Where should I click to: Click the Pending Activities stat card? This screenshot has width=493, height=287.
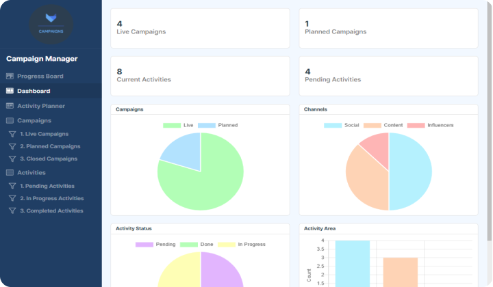[x=388, y=77]
